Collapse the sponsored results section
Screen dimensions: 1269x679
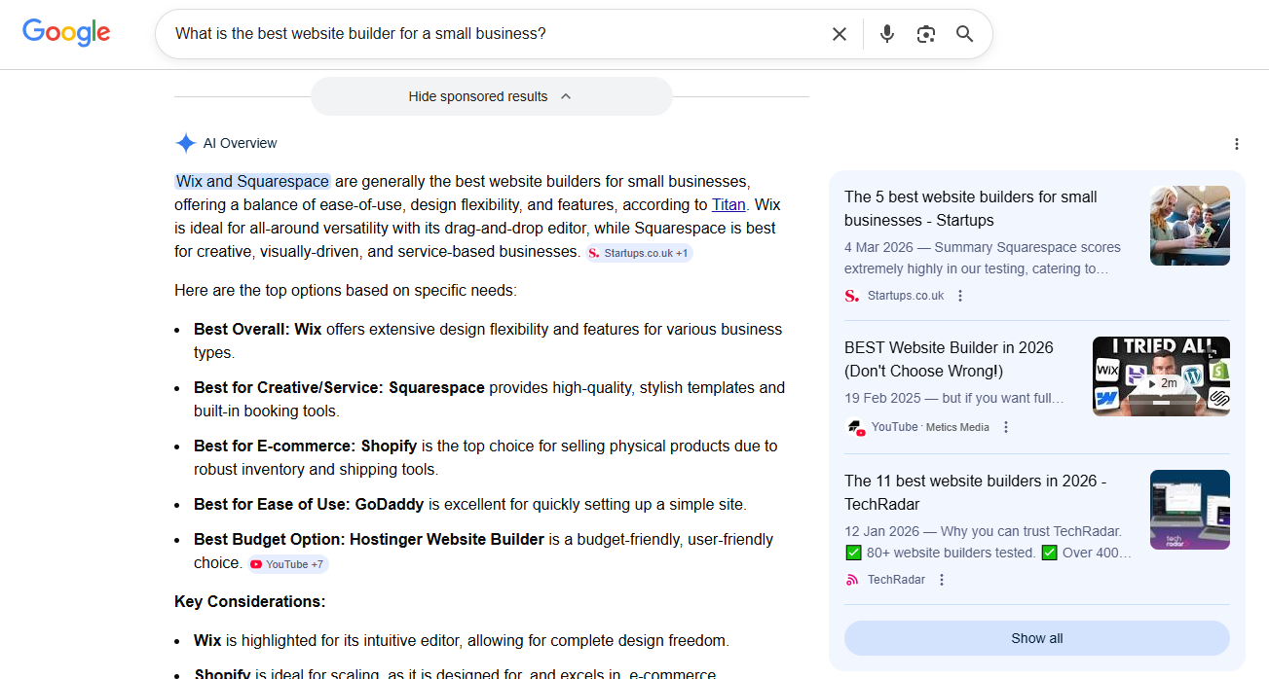click(491, 96)
